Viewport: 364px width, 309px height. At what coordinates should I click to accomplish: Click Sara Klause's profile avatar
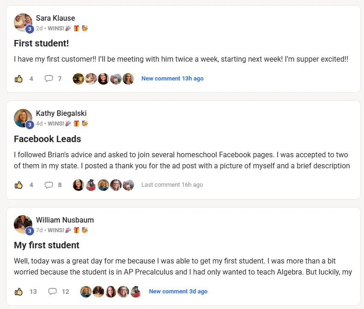tap(23, 22)
